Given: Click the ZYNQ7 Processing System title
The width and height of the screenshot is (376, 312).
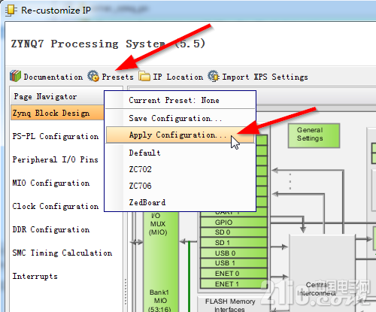Looking at the screenshot, I should [108, 44].
